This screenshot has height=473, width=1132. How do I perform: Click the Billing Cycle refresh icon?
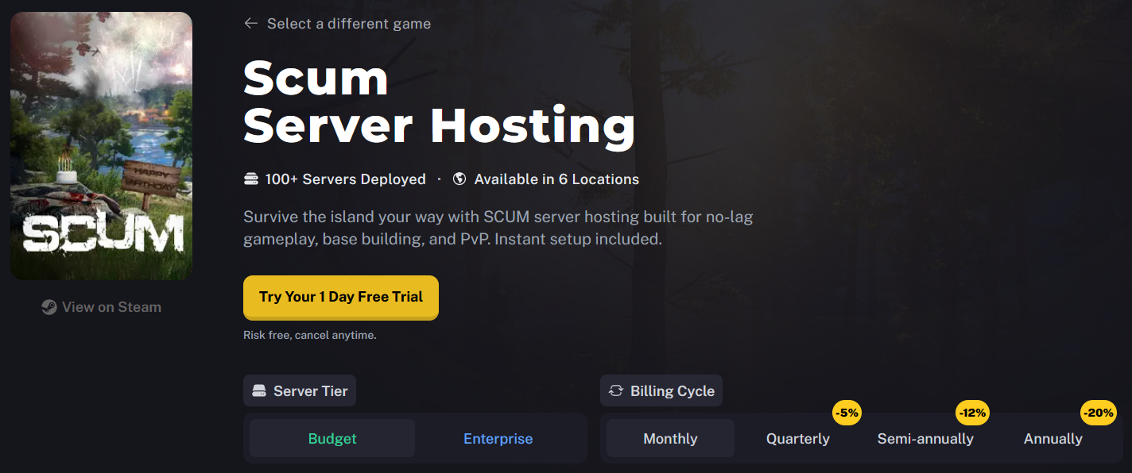(x=615, y=391)
